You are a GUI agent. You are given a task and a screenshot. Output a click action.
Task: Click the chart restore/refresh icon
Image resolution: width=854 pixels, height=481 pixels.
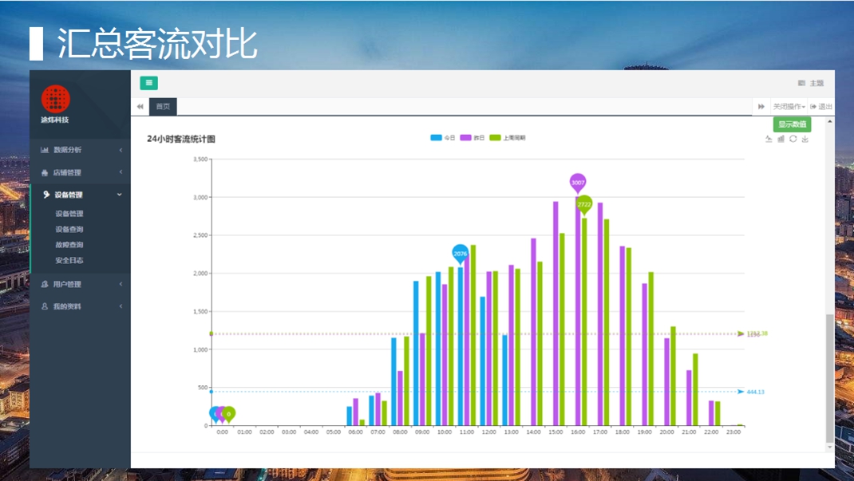[793, 139]
